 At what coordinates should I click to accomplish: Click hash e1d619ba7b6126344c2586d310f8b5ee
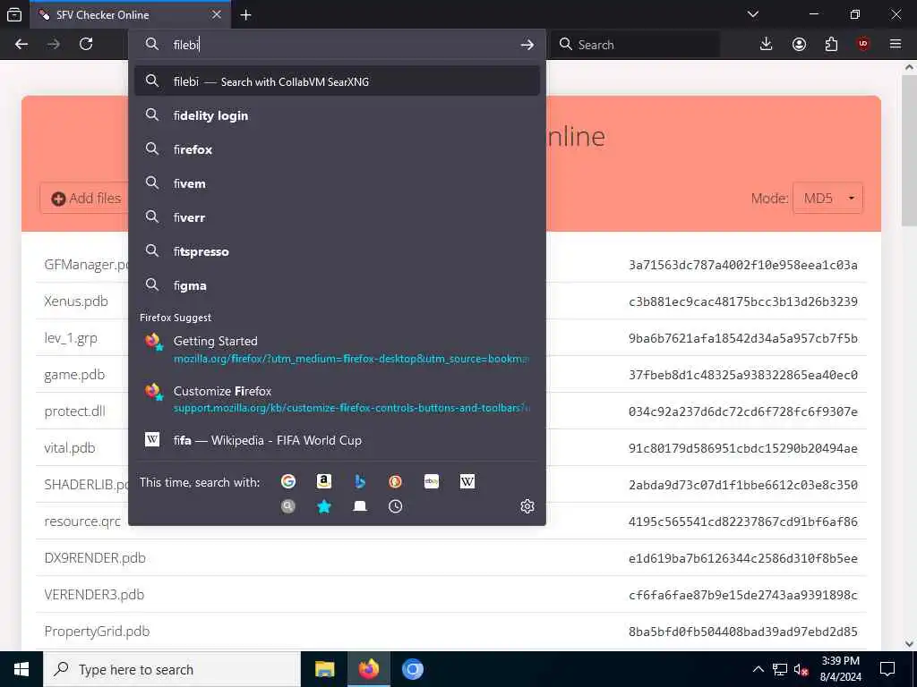(742, 558)
